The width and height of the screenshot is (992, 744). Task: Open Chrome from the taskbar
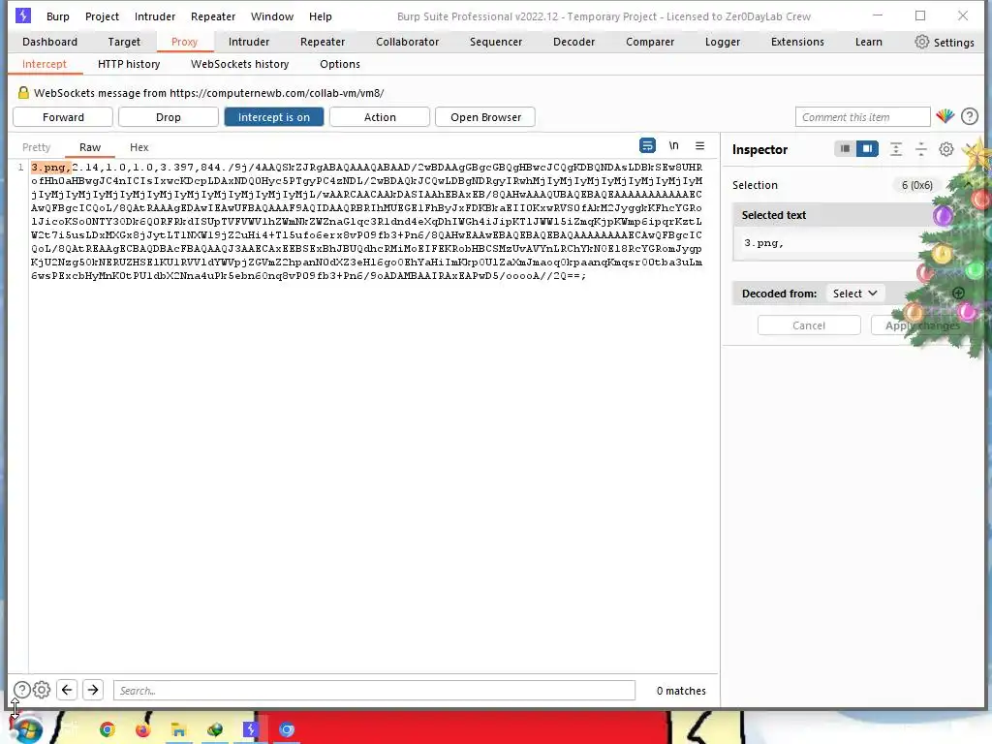tap(108, 730)
